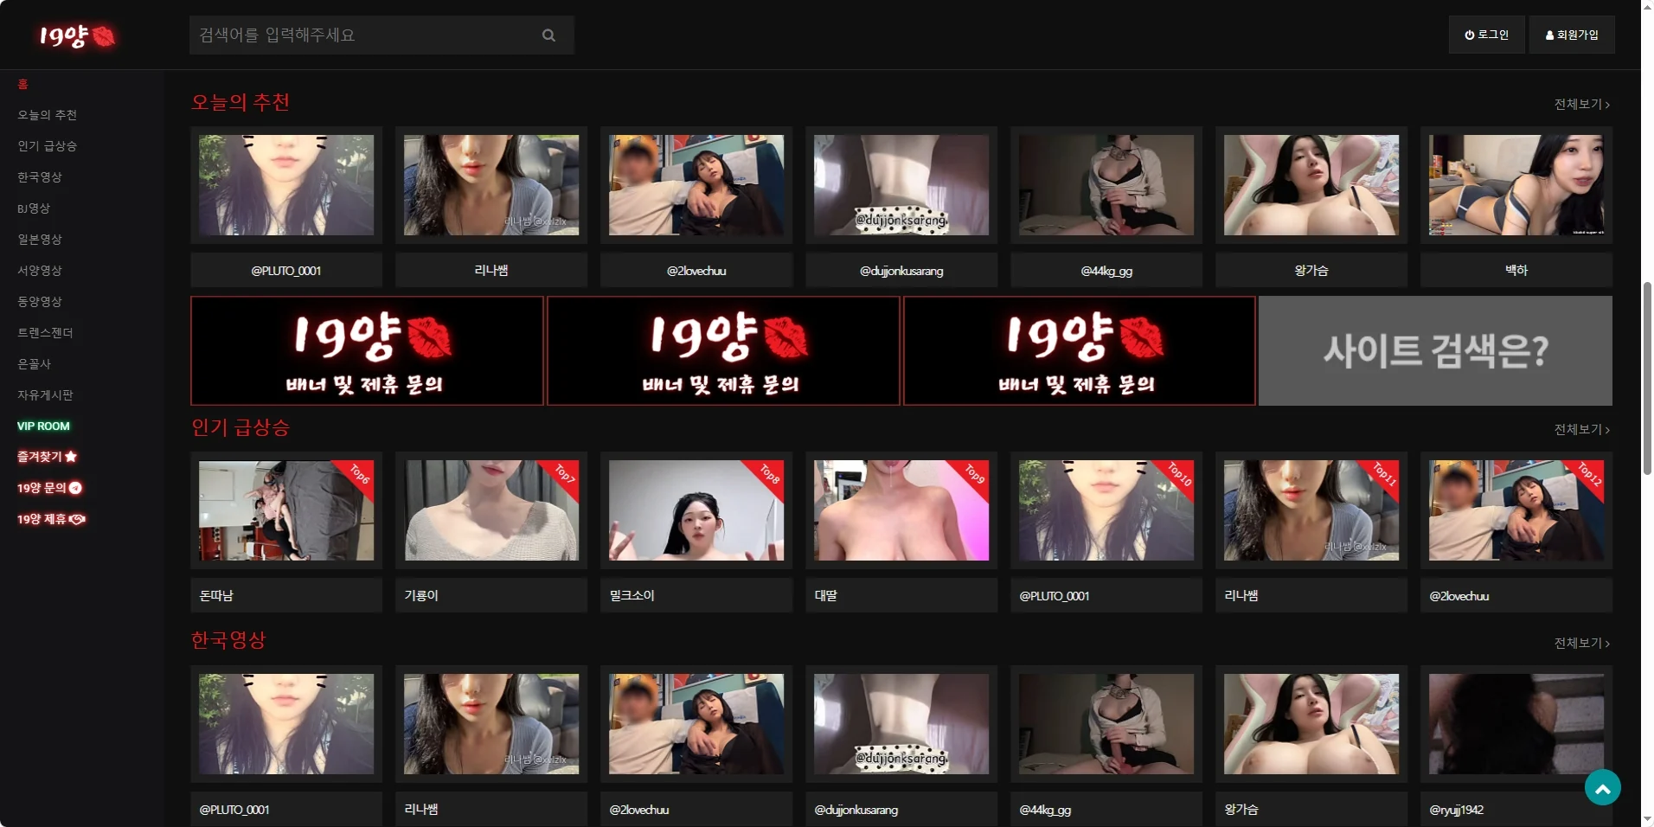This screenshot has height=827, width=1654.
Task: Open the 인기 급상승 section heading
Action: tap(240, 427)
